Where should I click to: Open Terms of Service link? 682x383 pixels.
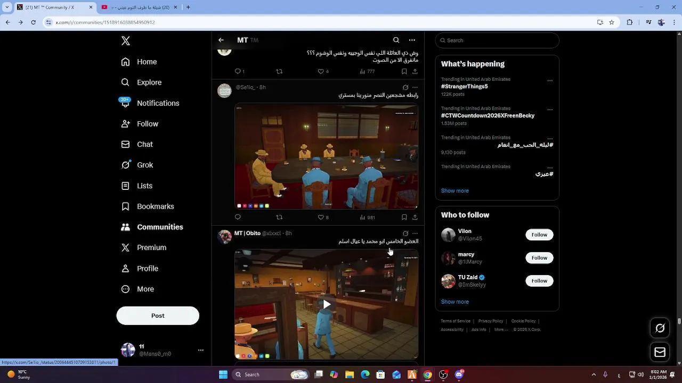pyautogui.click(x=456, y=321)
